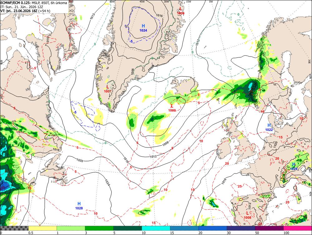Image resolution: width=312 pixels, height=235 pixels.
Task: Click the 'L 1000' low south of Iceland
Action: point(172,108)
